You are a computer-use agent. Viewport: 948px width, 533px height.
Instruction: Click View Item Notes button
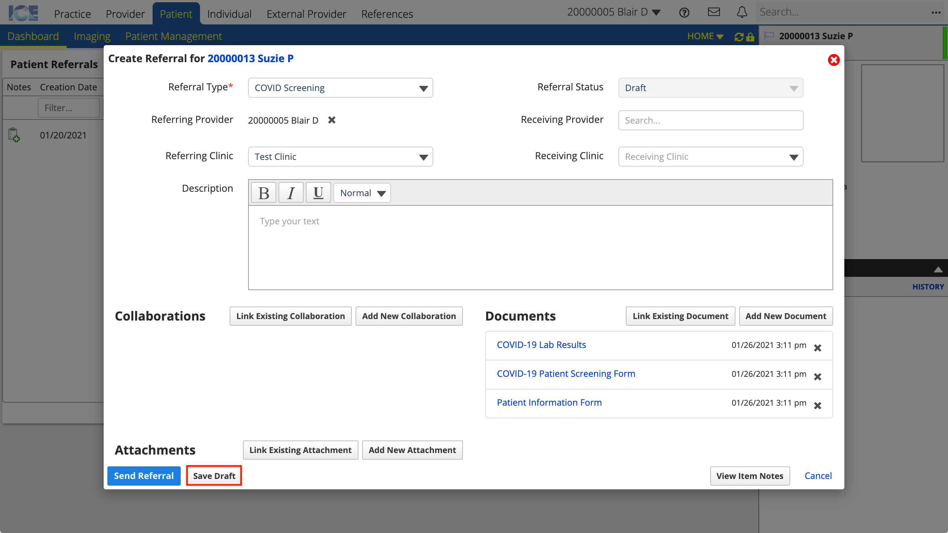750,476
